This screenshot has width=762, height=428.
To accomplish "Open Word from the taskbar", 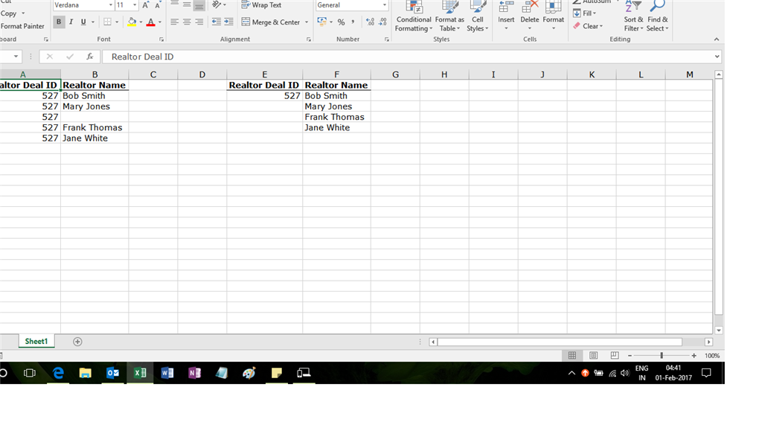I will [167, 373].
